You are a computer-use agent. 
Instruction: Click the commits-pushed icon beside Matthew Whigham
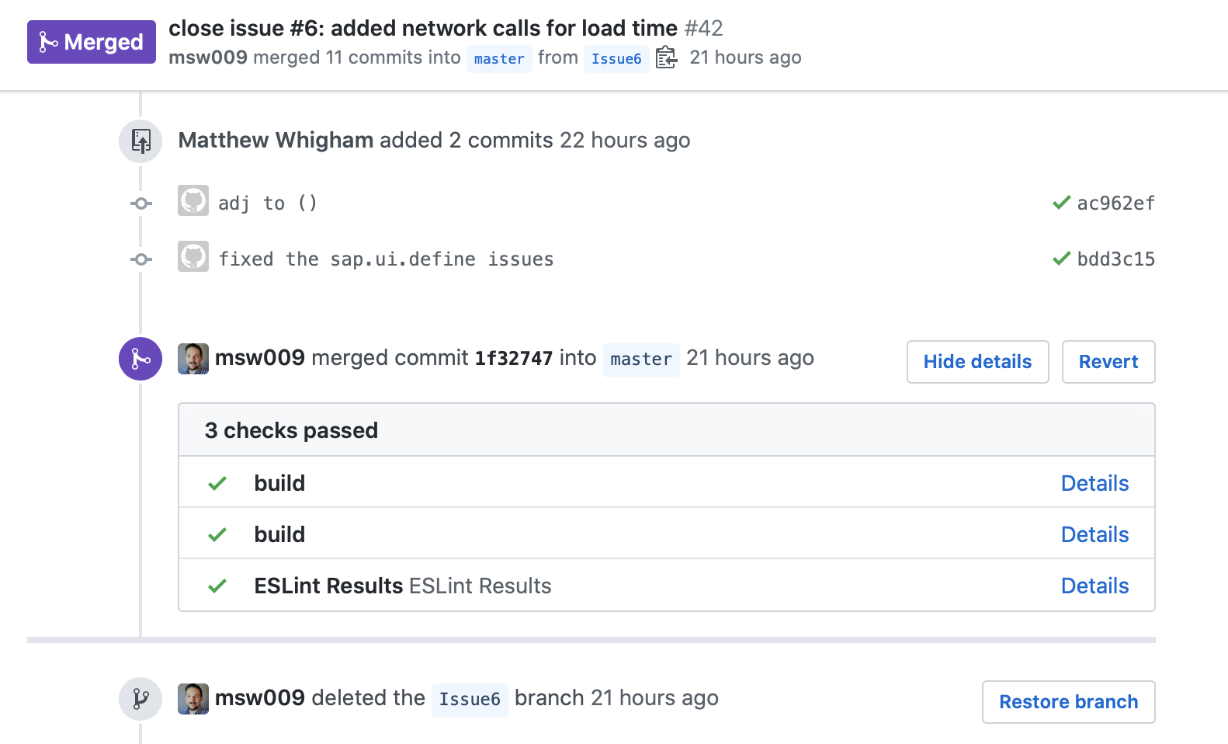point(140,141)
